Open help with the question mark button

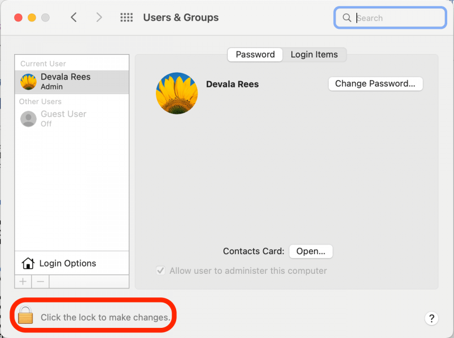[x=431, y=318]
